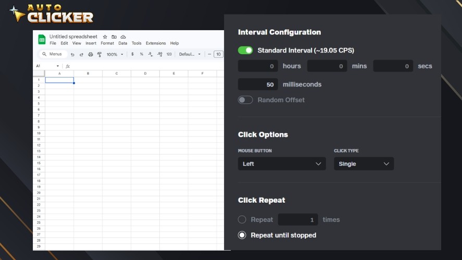Select column E header
462x260 pixels.
174,73
